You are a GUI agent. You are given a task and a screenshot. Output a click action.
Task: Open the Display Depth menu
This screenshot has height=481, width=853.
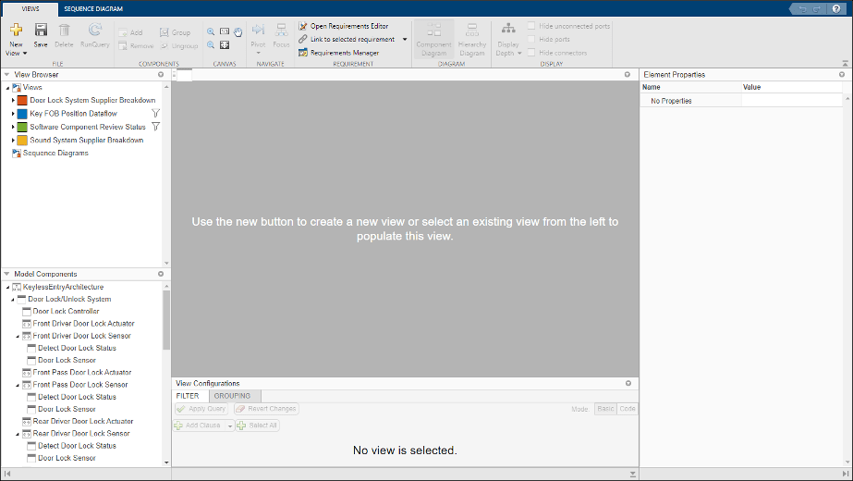pos(508,39)
